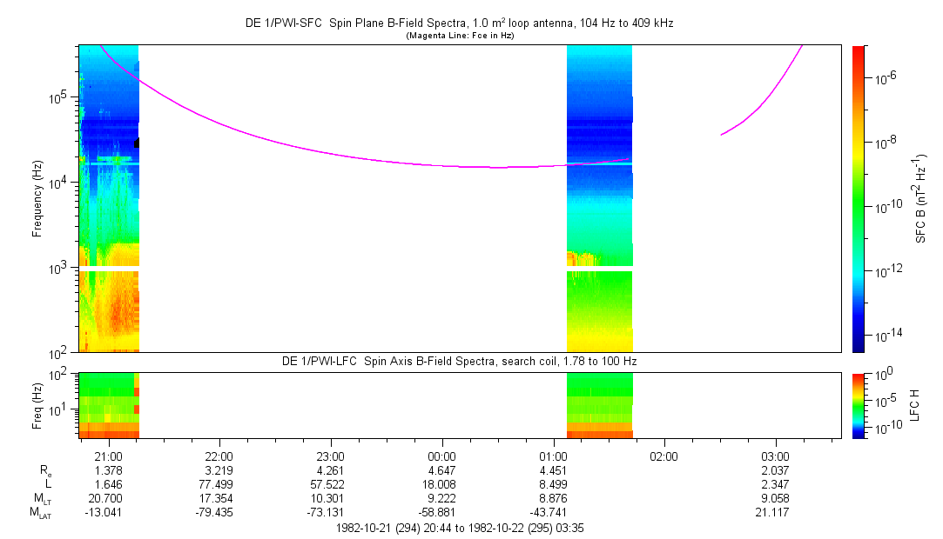This screenshot has height=539, width=943.
Task: Click the Freq (Hz) lower axis label
Action: click(x=37, y=405)
